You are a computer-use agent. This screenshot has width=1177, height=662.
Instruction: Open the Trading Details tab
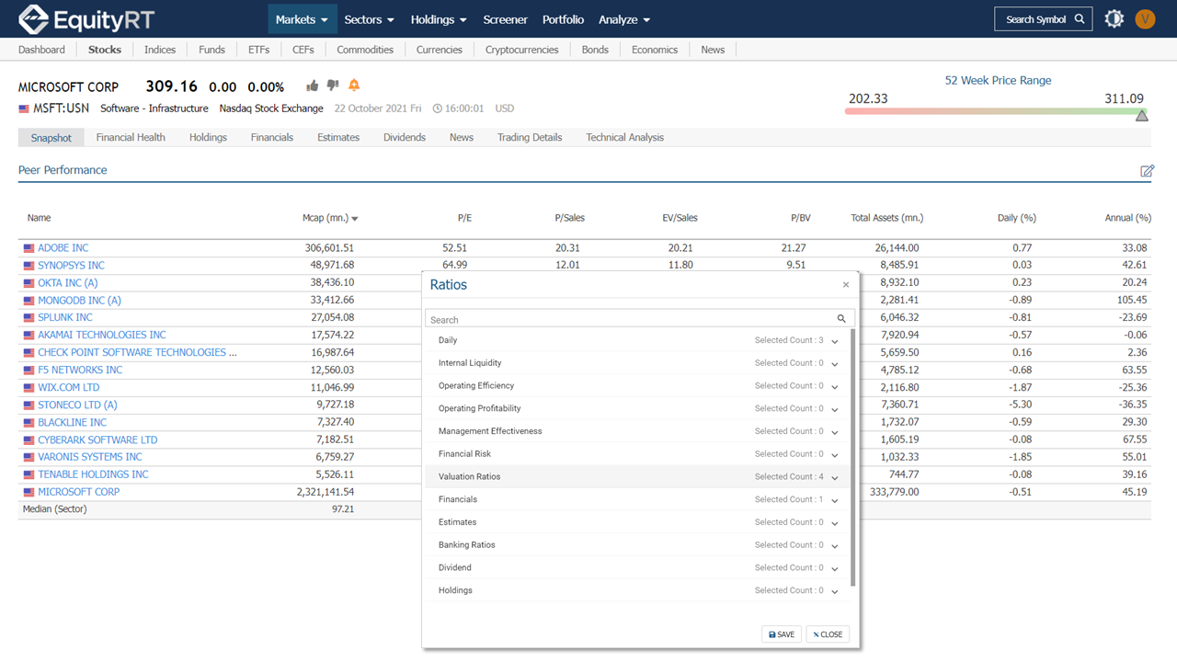[x=530, y=137]
